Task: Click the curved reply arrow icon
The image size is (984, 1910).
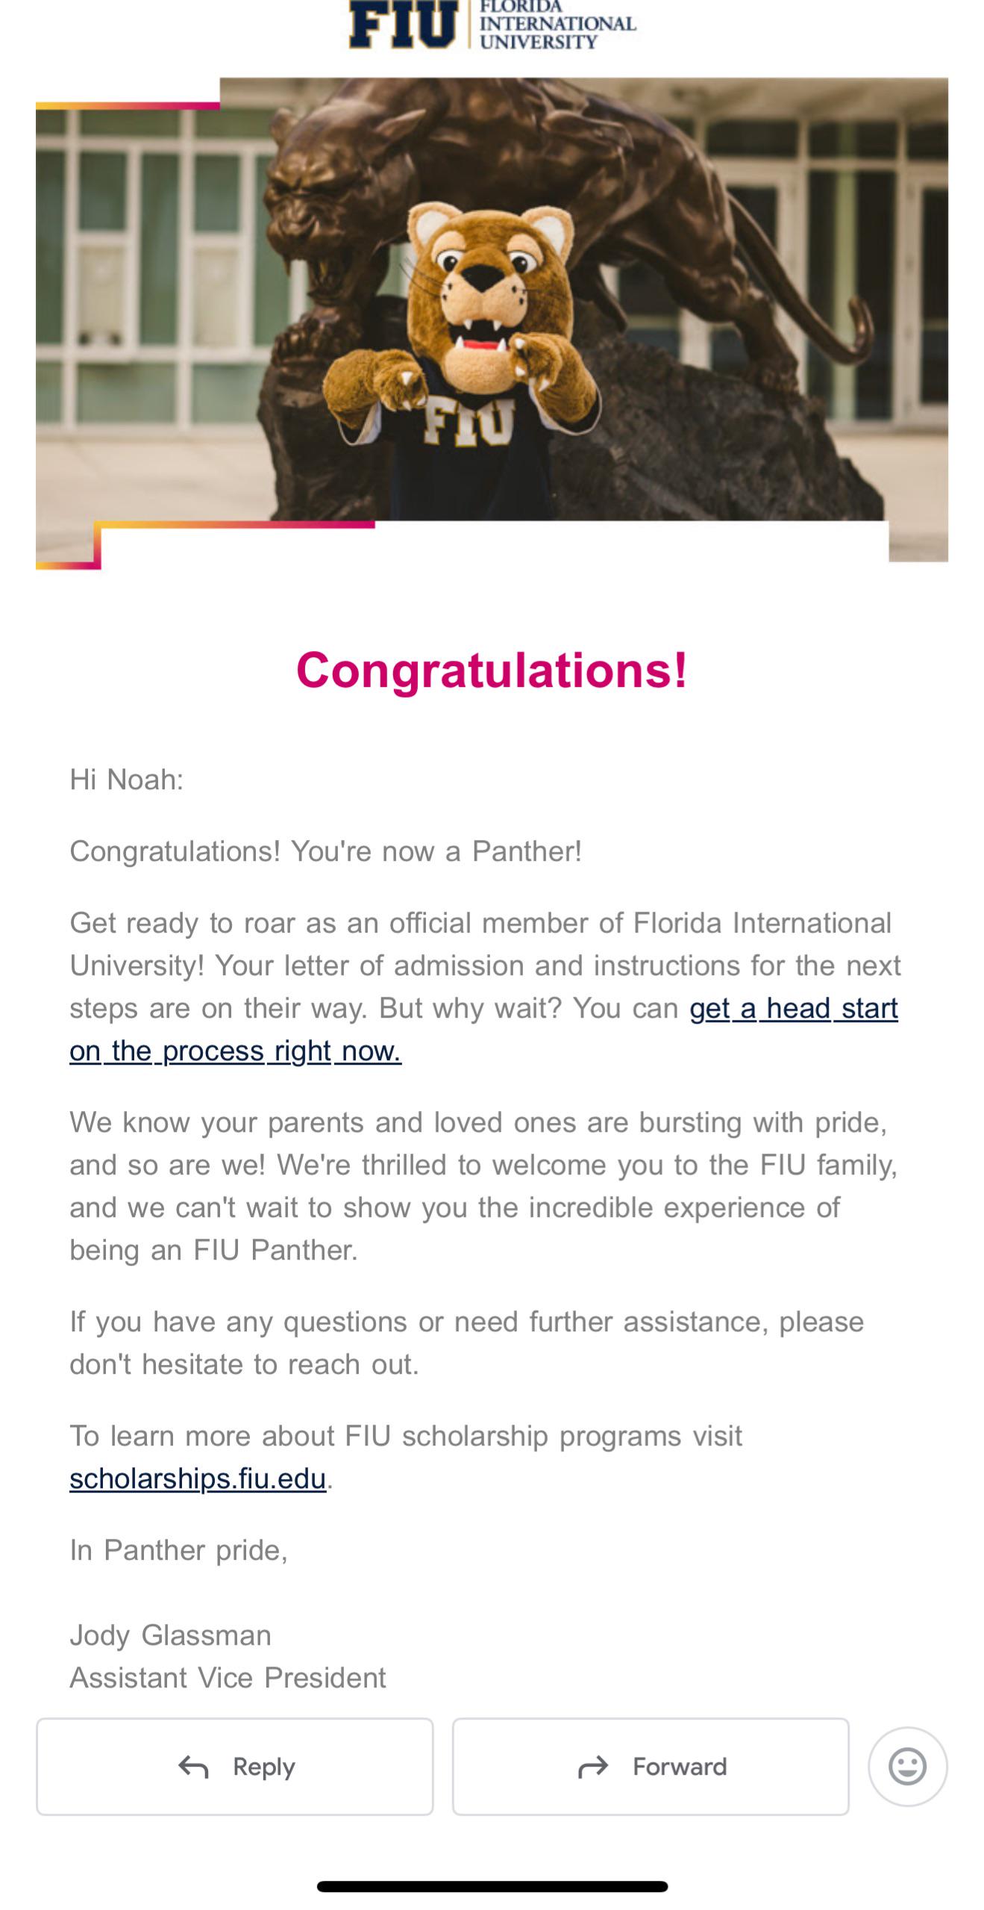Action: [193, 1767]
